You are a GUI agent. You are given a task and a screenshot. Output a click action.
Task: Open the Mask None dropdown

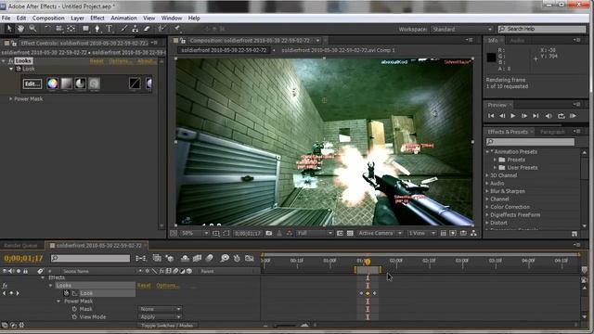pyautogui.click(x=160, y=309)
